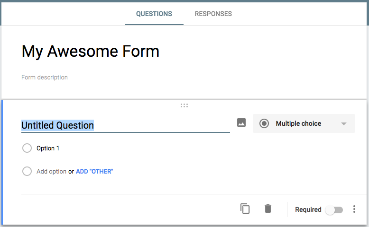The height and width of the screenshot is (227, 369).
Task: Open the Multiple choice type dropdown
Action: tap(304, 123)
